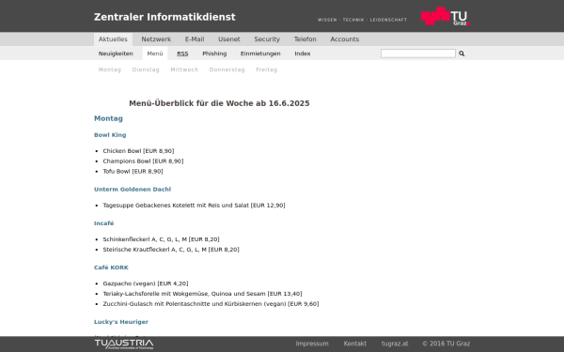This screenshot has height=352, width=564.
Task: Click the Steirische Krautfleckerl entry
Action: [x=171, y=250]
